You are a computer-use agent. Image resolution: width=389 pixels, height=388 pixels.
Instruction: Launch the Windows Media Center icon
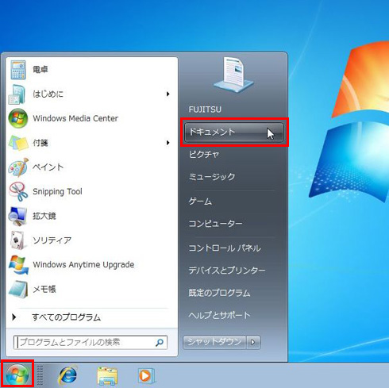coord(18,118)
